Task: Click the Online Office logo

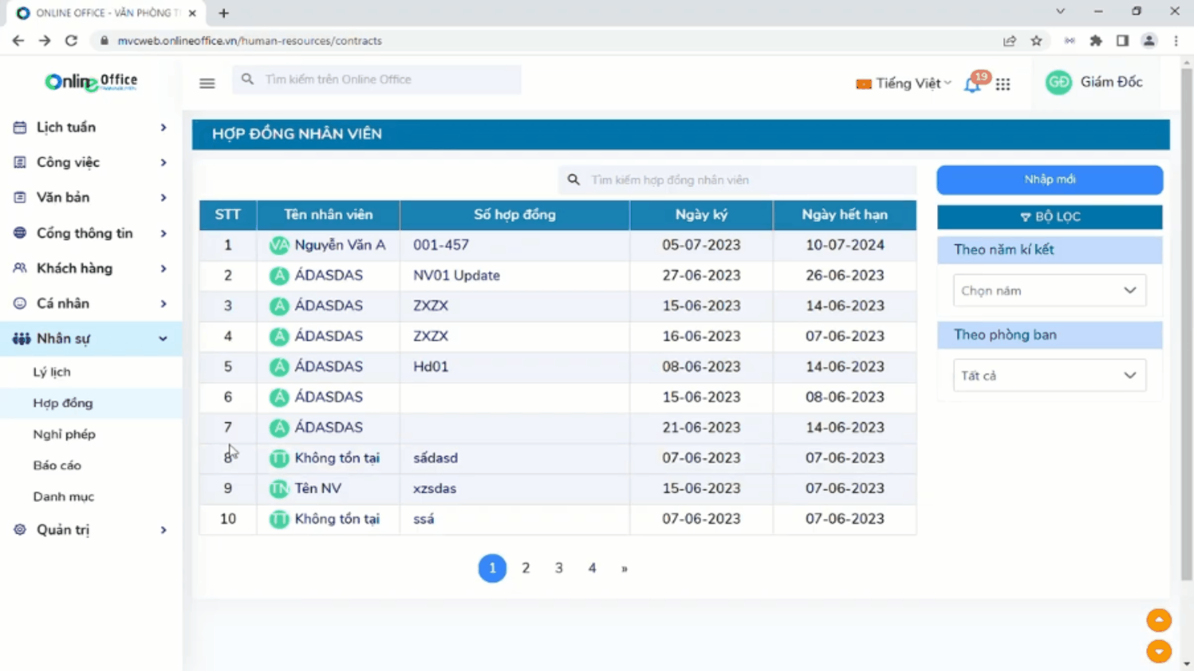Action: point(91,81)
